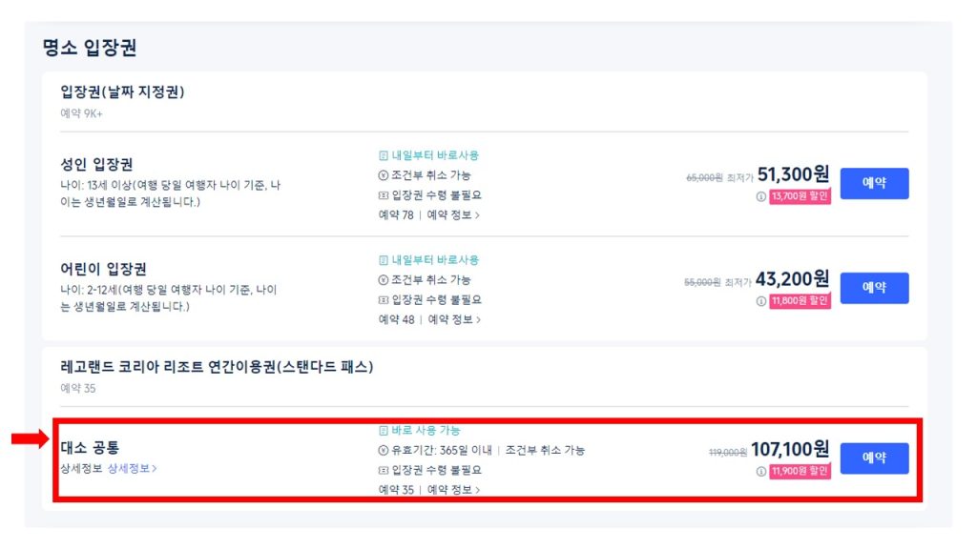Click the info icon beside 11,800원 할인
Viewport: 977px width, 549px height.
tap(761, 301)
